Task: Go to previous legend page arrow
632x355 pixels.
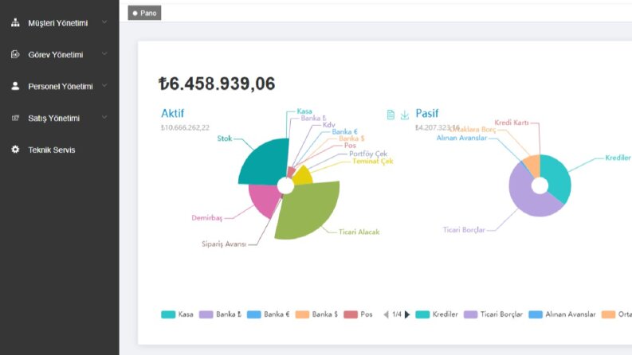Action: (x=386, y=314)
